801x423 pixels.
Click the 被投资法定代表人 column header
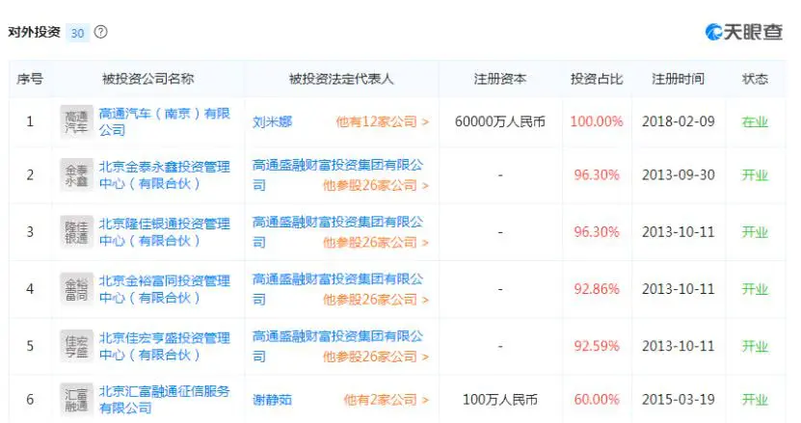pyautogui.click(x=341, y=79)
